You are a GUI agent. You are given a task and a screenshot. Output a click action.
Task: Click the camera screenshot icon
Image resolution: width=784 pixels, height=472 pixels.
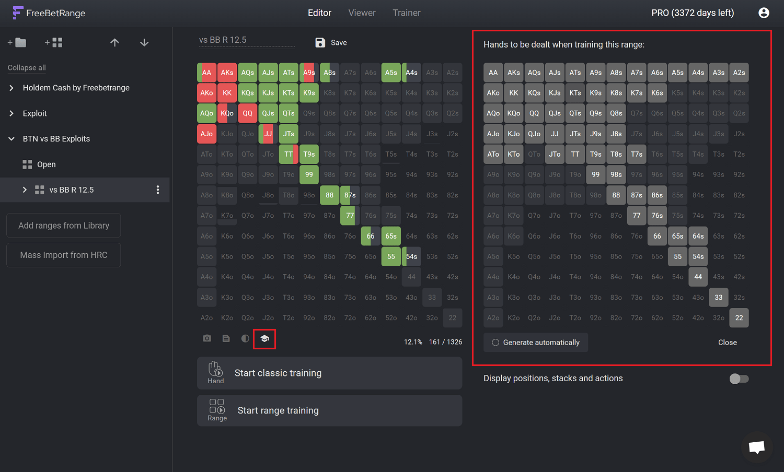[207, 338]
